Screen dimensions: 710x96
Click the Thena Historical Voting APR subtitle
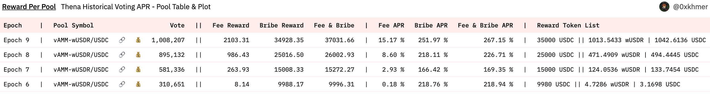click(136, 7)
